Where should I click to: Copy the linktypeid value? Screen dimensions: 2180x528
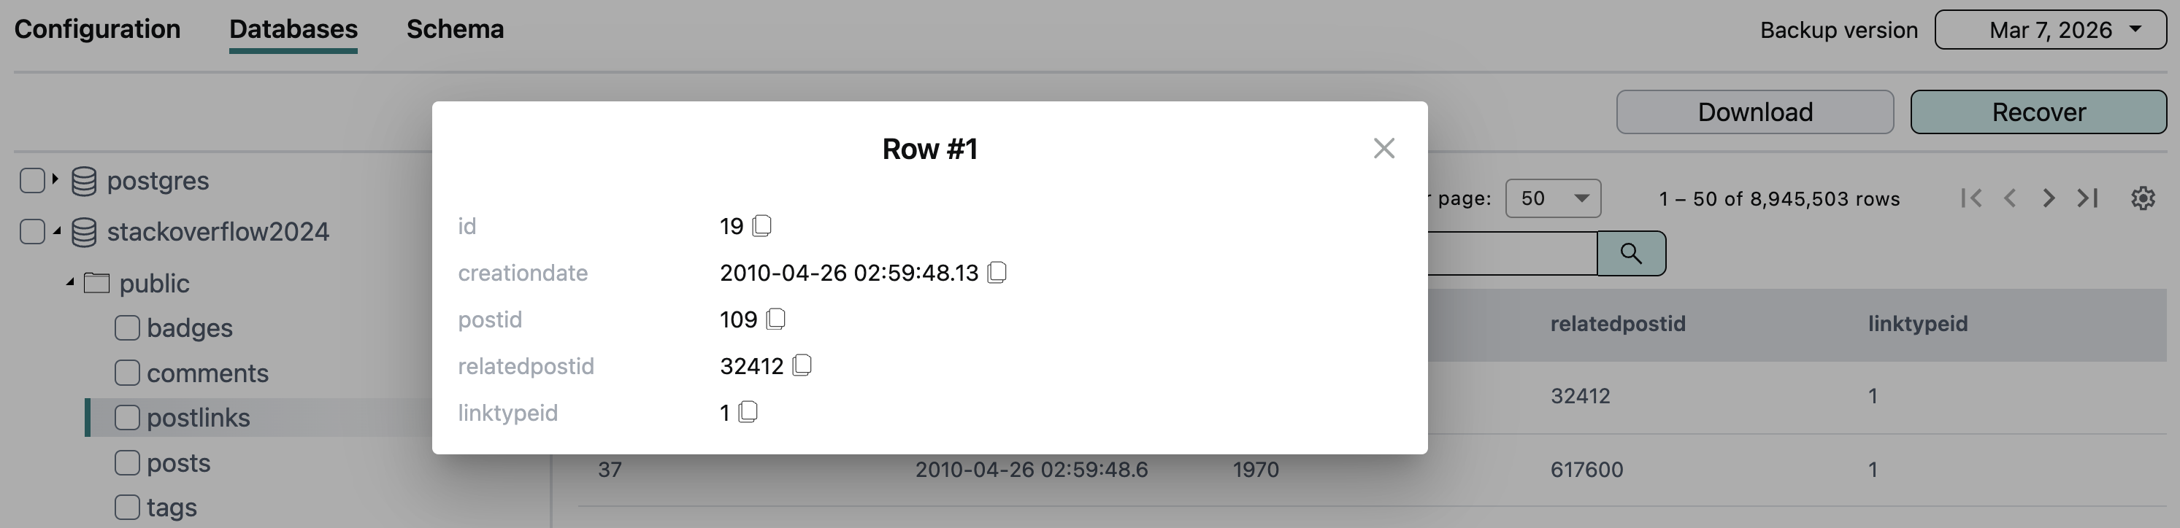748,411
